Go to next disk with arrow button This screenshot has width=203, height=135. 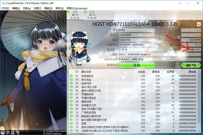tap(199, 24)
